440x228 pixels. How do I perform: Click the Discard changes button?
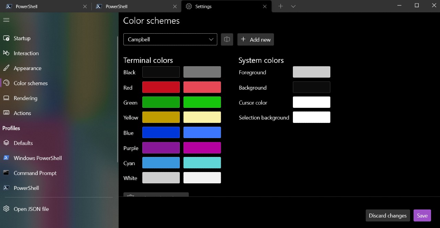click(x=387, y=216)
